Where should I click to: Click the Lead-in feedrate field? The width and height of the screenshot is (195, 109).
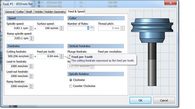[x=18, y=66]
